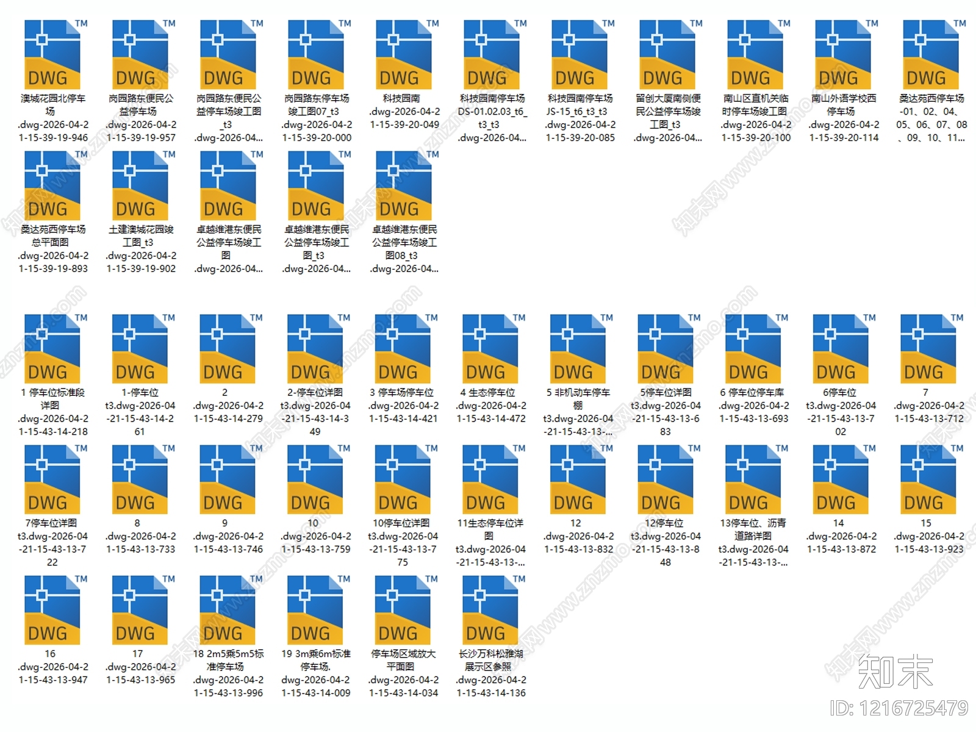Screen dimensions: 976x732
Task: Select the 4 生态停车位 DWG icon
Action: click(490, 348)
